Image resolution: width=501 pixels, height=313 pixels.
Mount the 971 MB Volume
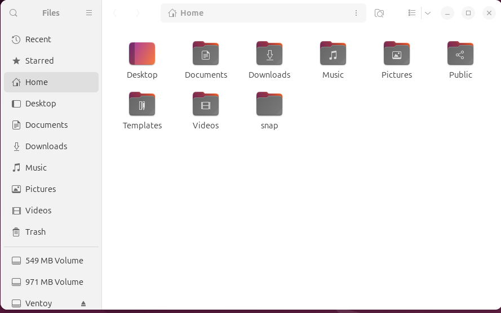coord(54,282)
